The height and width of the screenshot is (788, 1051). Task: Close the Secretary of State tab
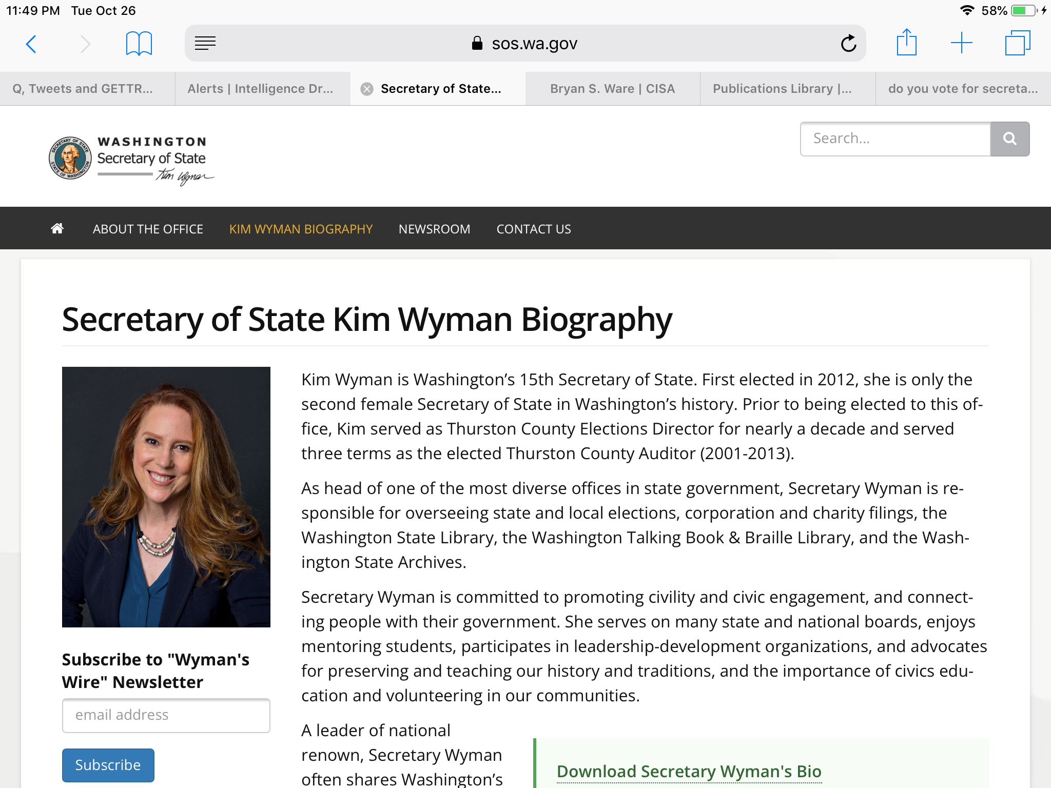(x=366, y=89)
